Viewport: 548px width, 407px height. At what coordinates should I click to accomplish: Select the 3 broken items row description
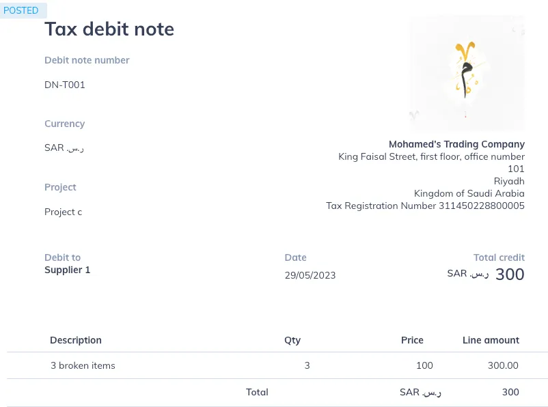tap(83, 366)
